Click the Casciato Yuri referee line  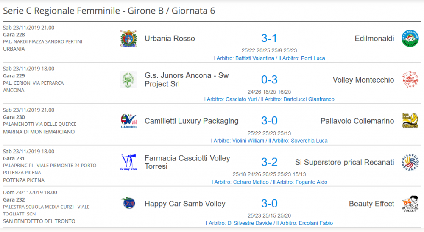(269, 99)
